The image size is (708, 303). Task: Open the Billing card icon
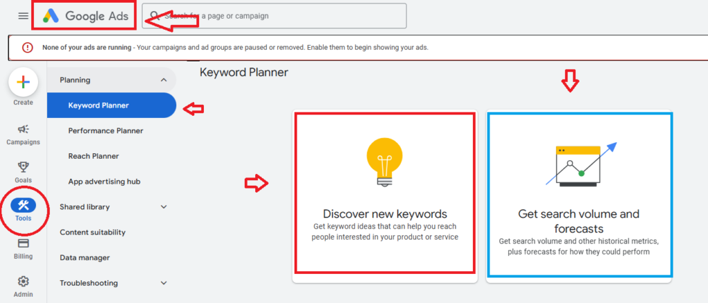click(23, 244)
